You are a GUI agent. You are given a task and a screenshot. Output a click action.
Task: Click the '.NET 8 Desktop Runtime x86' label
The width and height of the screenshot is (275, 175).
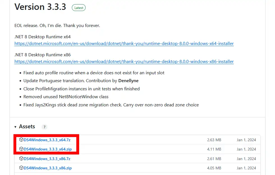pos(42,55)
